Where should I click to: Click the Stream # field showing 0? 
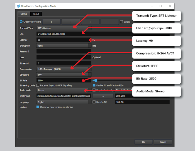(x=64, y=63)
